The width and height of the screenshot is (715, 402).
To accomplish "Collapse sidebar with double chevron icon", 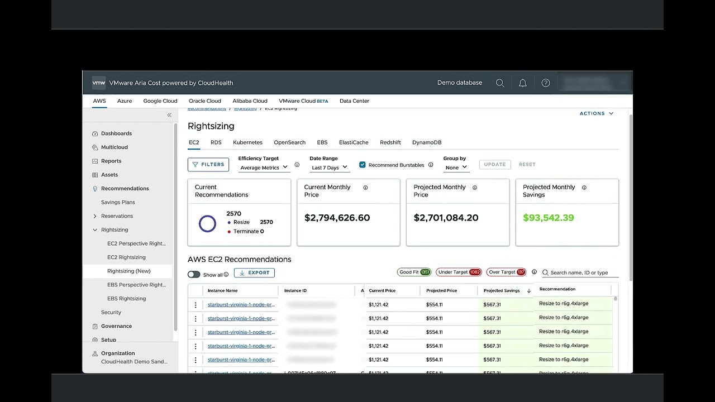I will click(x=169, y=115).
